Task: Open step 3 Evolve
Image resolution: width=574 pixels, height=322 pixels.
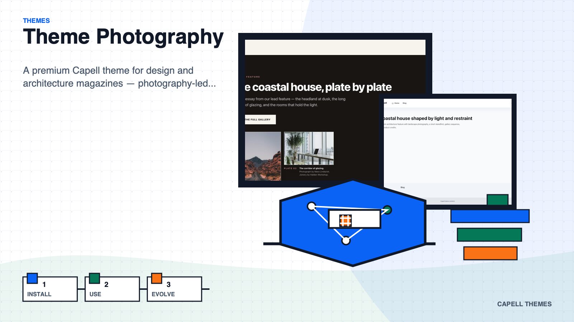Action: pos(174,289)
